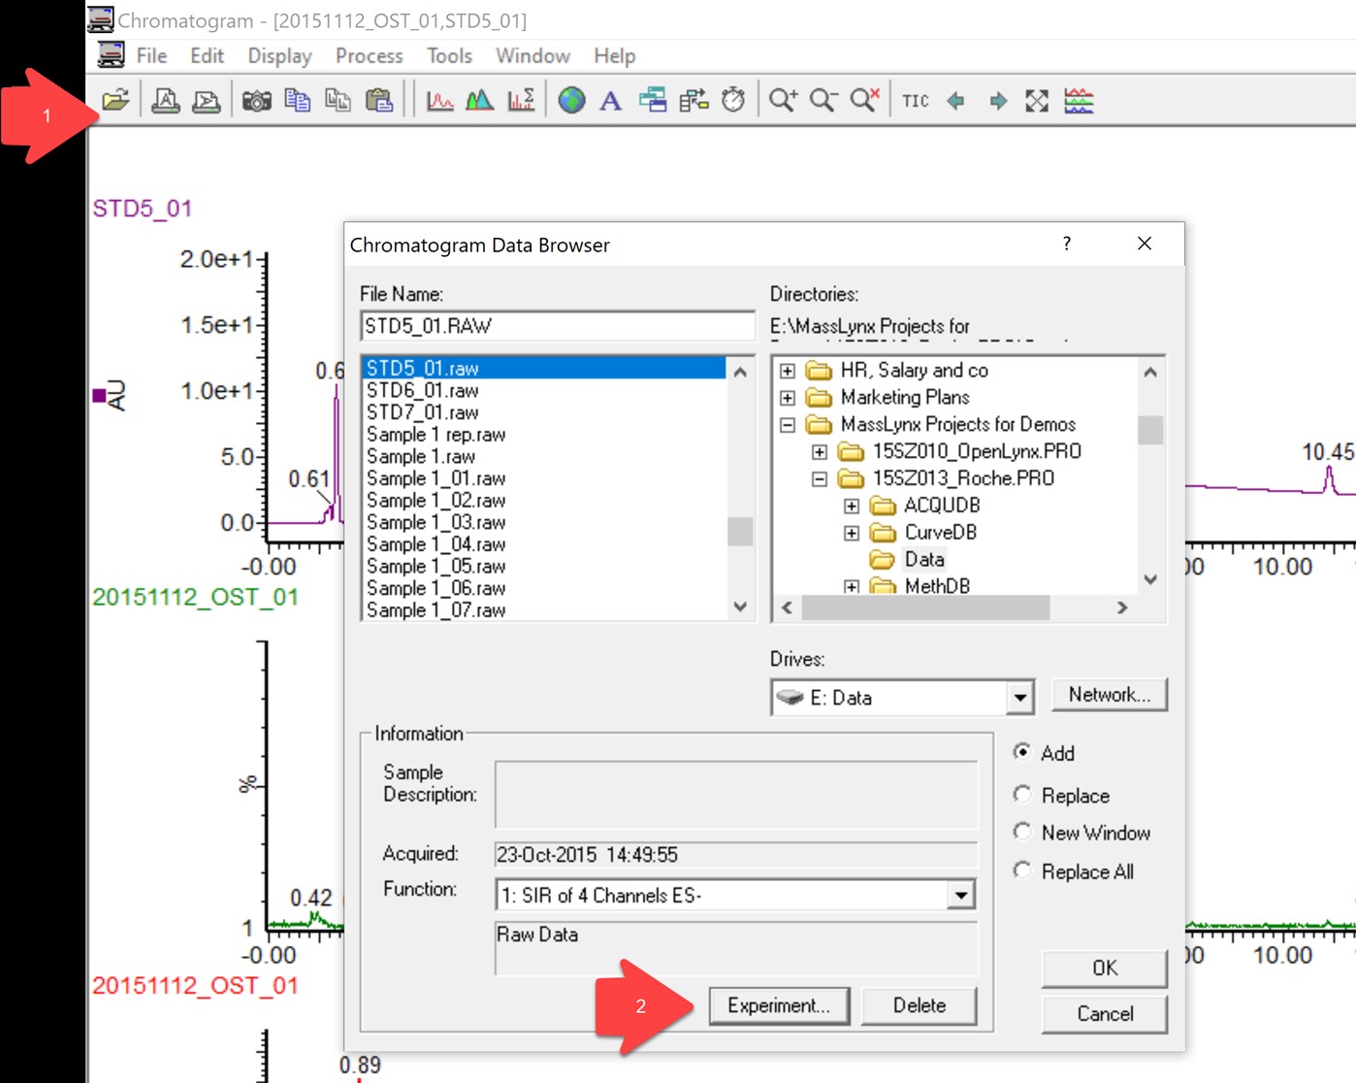This screenshot has width=1356, height=1083.
Task: Select the Replace radio button
Action: pos(1022,795)
